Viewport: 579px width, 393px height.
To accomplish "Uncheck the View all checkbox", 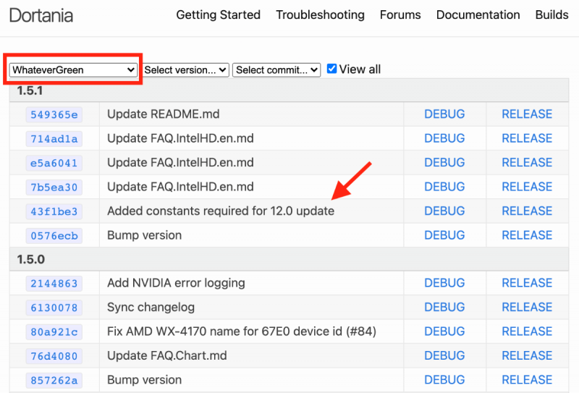I will pyautogui.click(x=332, y=69).
